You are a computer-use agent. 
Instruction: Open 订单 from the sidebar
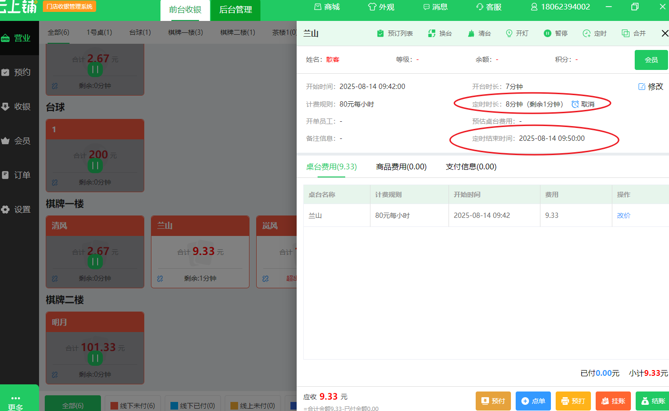19,175
